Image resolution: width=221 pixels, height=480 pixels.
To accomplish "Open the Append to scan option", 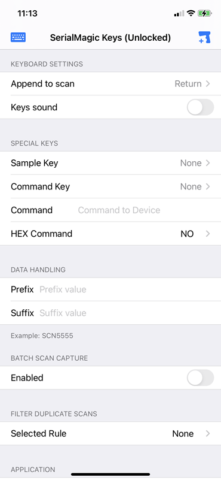I will [x=110, y=84].
